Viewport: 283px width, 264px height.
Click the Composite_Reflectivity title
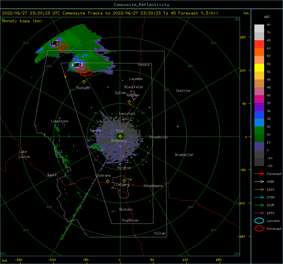[x=141, y=5]
